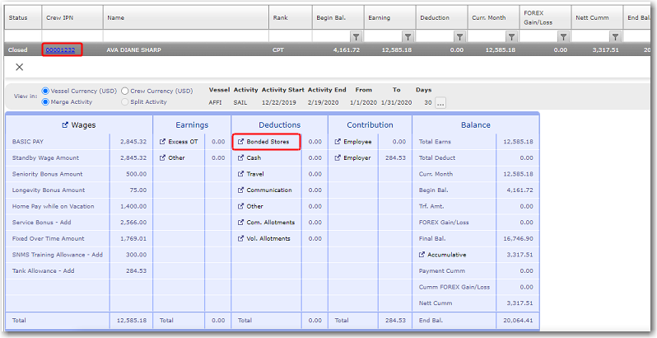
Task: Open Employer contribution link icon
Action: [x=338, y=157]
